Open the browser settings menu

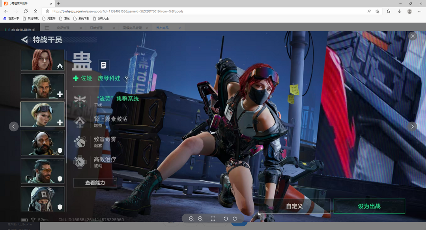click(420, 11)
